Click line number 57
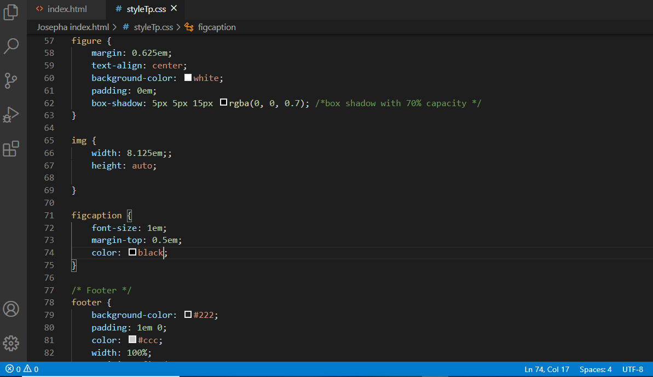Screen dimensions: 653x377 (x=49, y=41)
